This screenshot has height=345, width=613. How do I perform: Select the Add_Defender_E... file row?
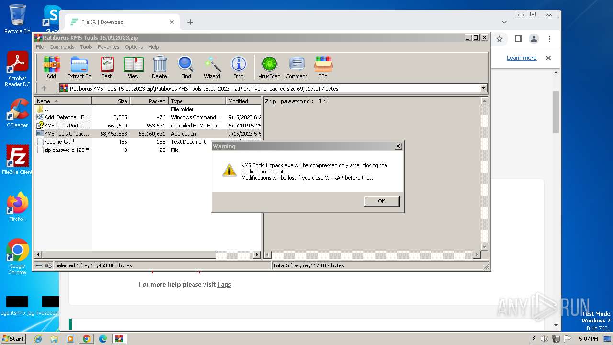pyautogui.click(x=148, y=117)
